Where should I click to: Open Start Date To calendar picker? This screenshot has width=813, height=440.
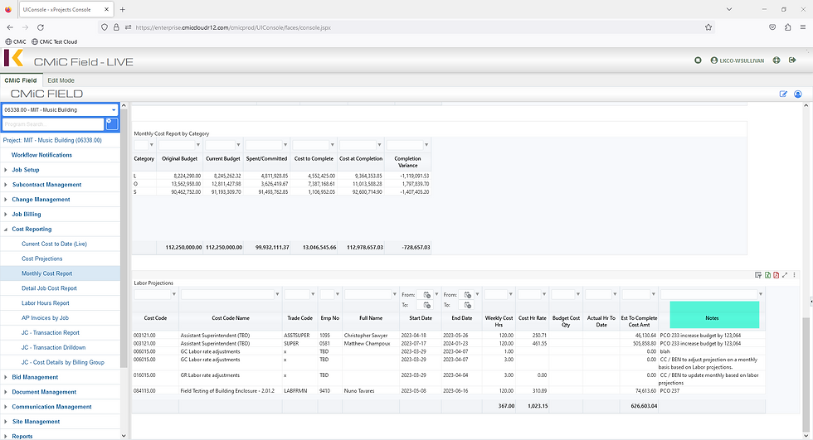coord(426,305)
